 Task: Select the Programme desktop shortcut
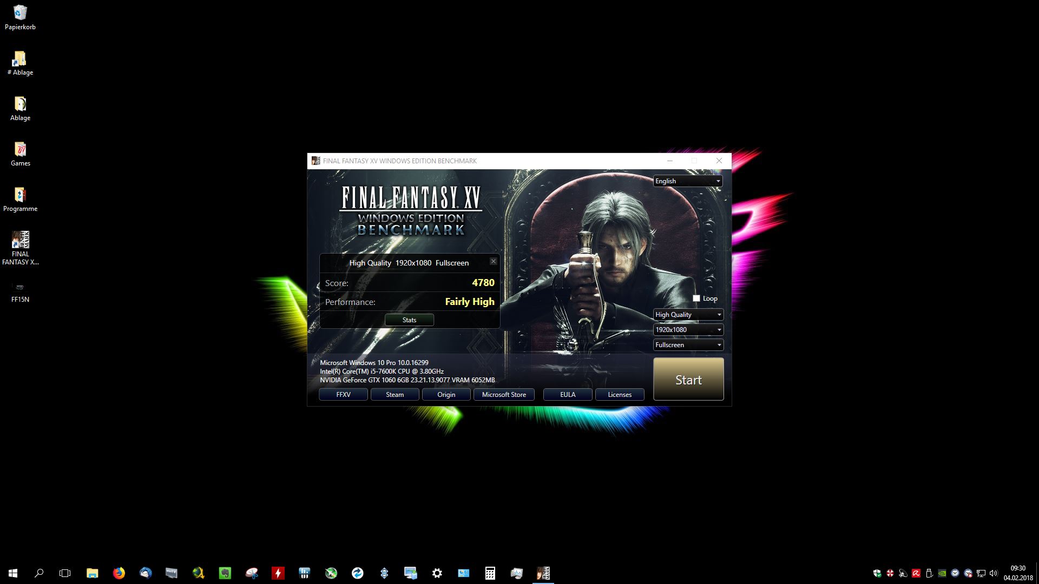(x=20, y=199)
